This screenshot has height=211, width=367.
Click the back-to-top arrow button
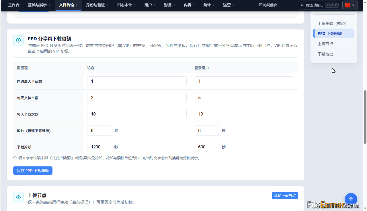pos(351,199)
